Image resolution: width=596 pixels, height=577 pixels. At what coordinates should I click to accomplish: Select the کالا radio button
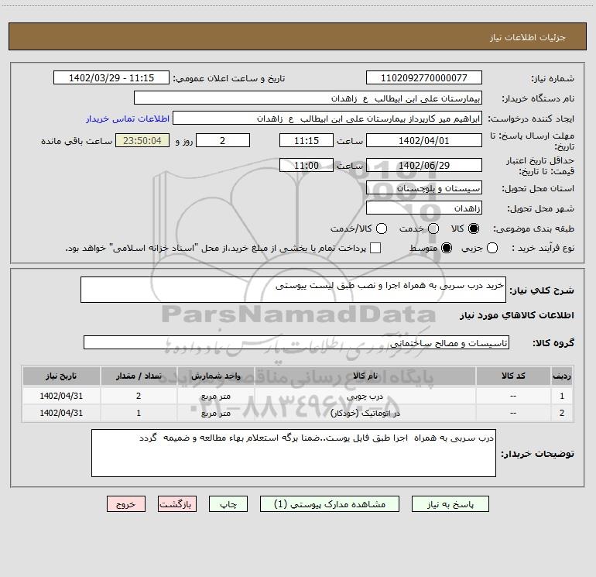point(474,228)
